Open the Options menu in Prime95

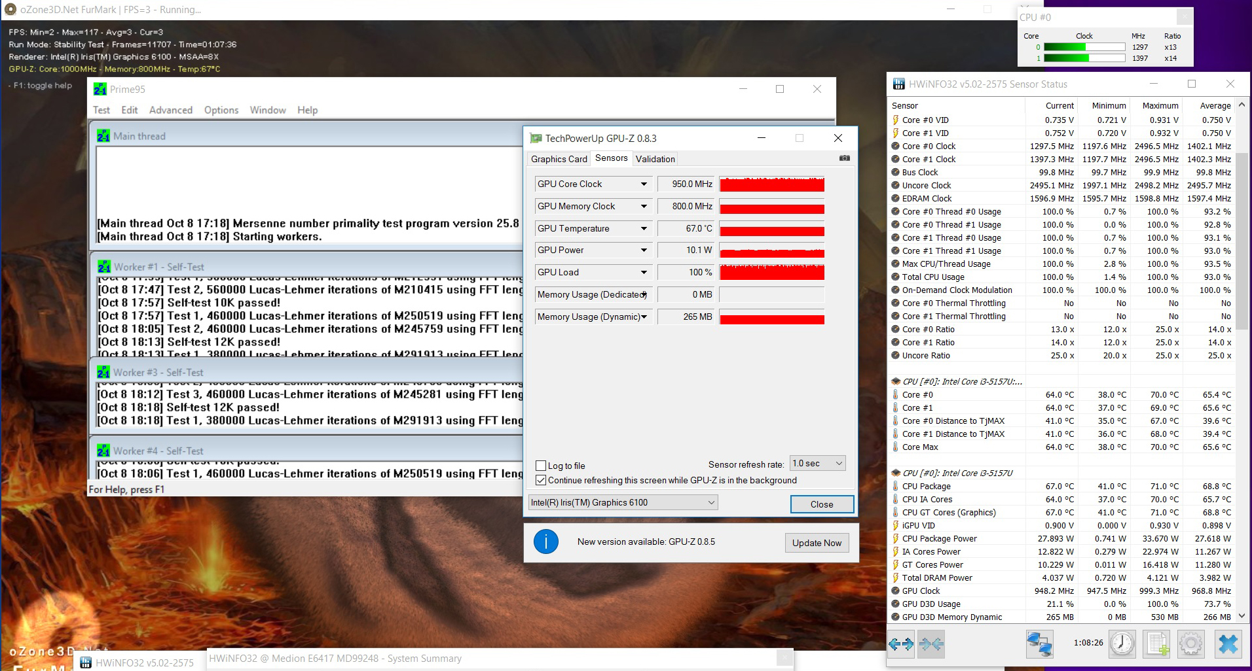(x=221, y=110)
